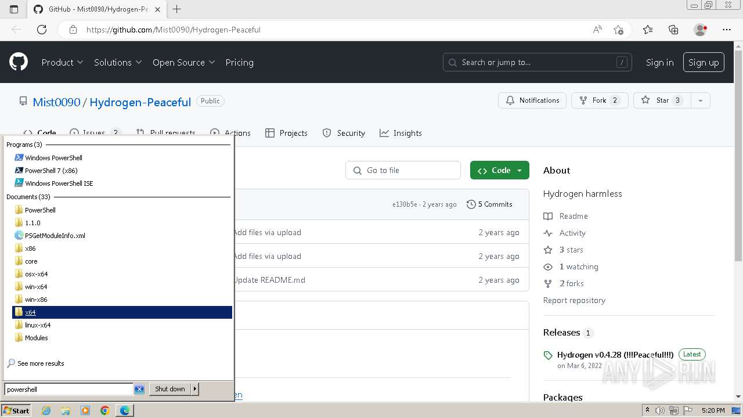Fork the repository
This screenshot has height=418, width=743.
click(x=600, y=100)
